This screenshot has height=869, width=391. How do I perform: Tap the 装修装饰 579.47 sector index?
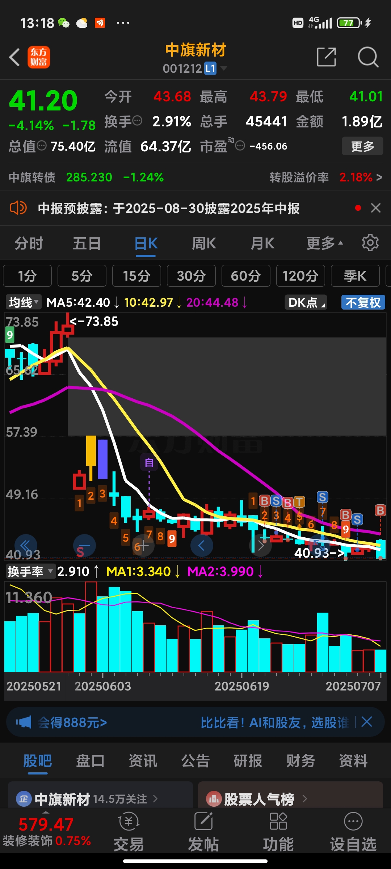(x=46, y=832)
